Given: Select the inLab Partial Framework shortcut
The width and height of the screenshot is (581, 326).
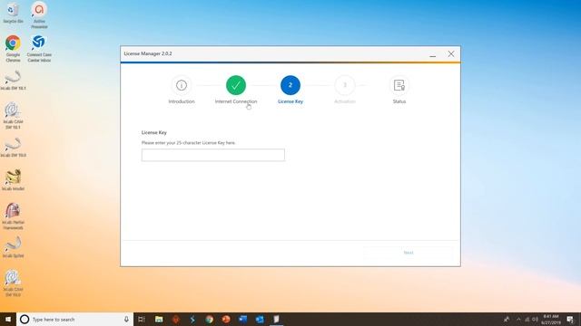Looking at the screenshot, I should [x=13, y=216].
